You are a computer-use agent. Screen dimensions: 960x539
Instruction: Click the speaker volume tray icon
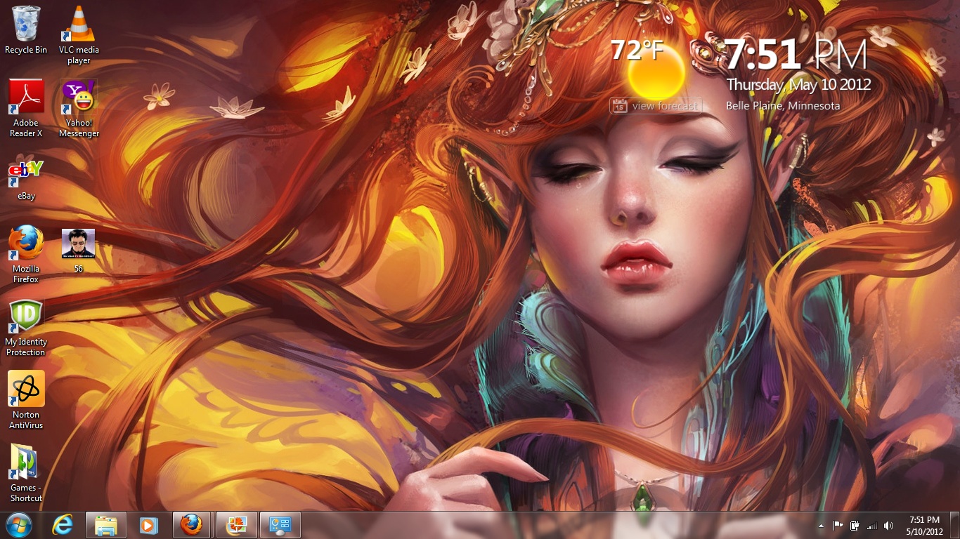pos(889,526)
